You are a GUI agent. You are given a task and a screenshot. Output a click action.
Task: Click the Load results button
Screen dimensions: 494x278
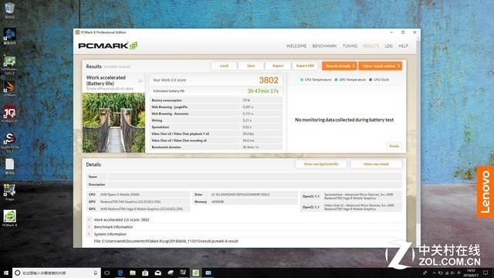[x=224, y=66]
